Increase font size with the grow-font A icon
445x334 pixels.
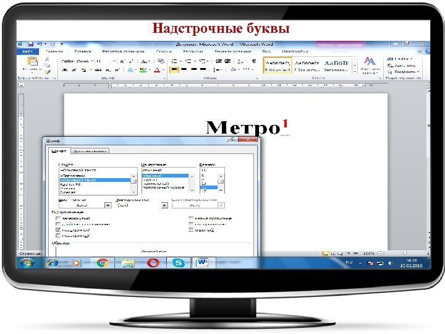(x=122, y=61)
